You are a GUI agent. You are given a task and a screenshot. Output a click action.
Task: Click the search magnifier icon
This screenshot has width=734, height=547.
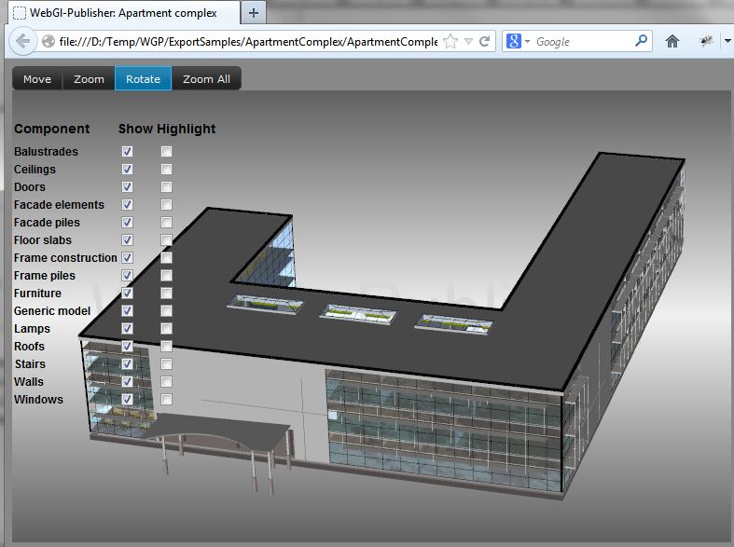(x=641, y=41)
